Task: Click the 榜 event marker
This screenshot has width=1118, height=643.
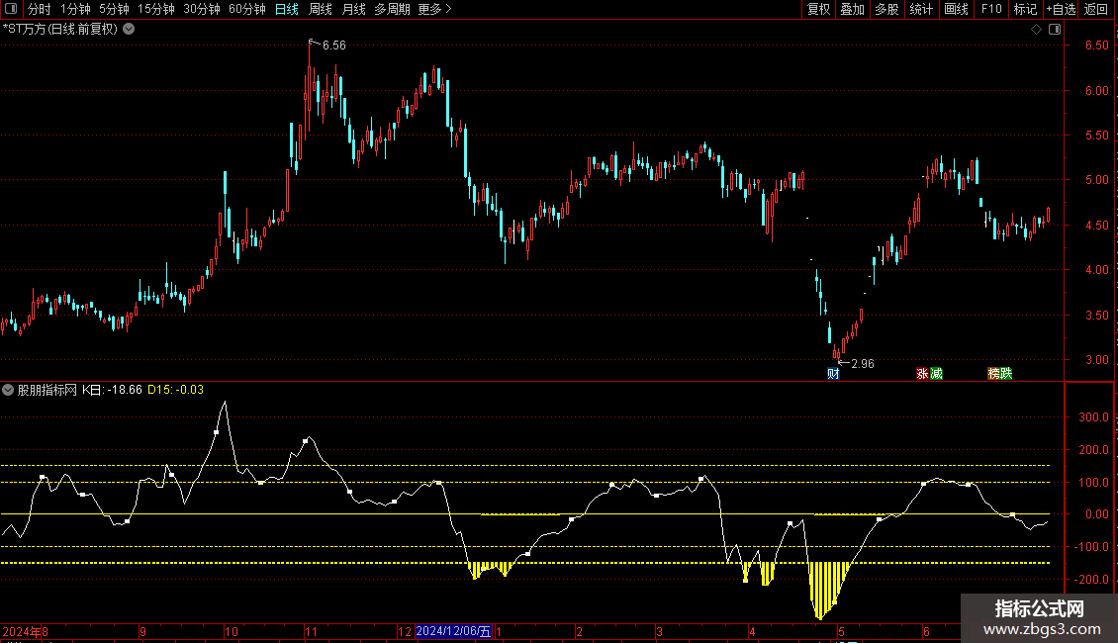Action: click(x=993, y=374)
